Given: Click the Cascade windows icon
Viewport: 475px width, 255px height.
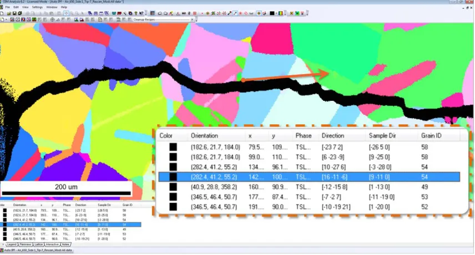Looking at the screenshot, I should pyautogui.click(x=90, y=13).
